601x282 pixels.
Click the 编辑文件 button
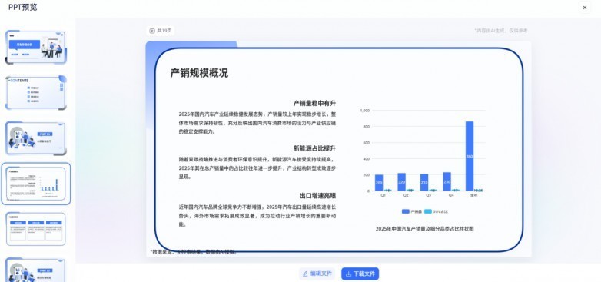click(x=317, y=274)
